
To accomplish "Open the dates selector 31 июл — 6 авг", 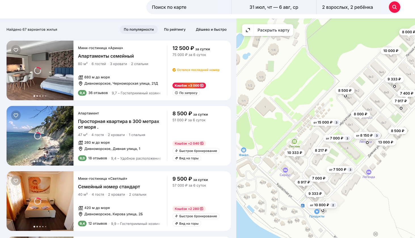I will pos(274,7).
